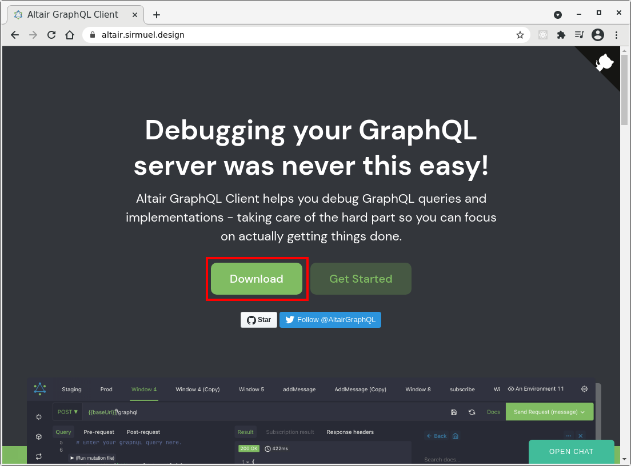Viewport: 631px width, 466px height.
Task: Click the browser back arrow
Action: [x=15, y=35]
